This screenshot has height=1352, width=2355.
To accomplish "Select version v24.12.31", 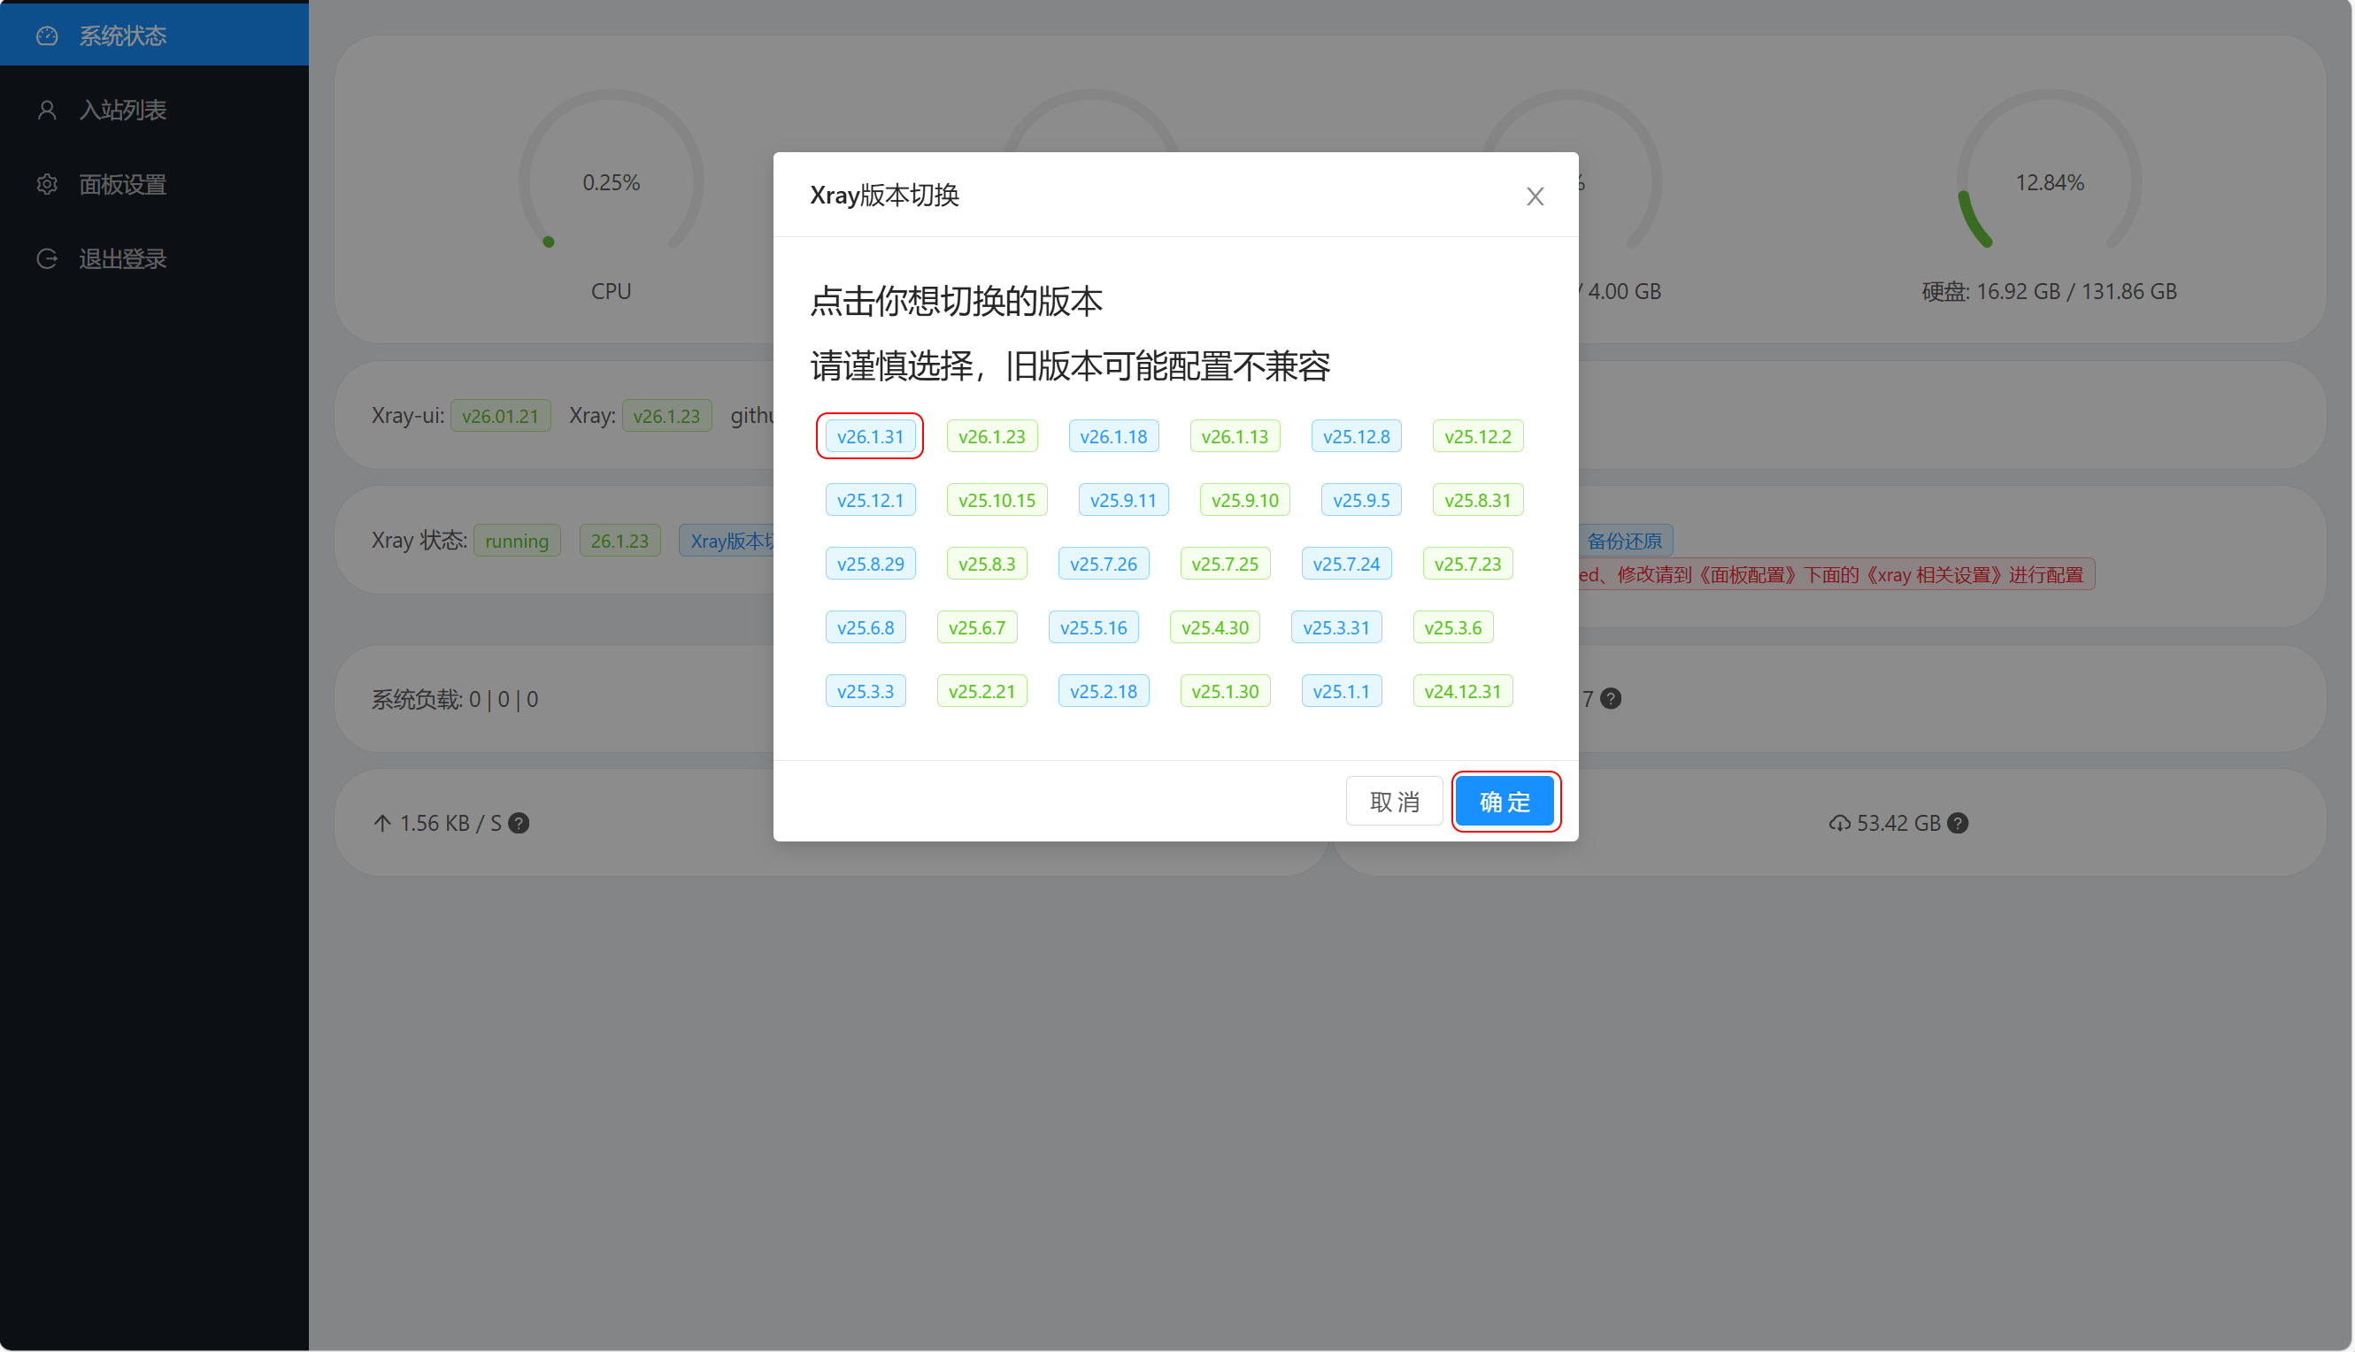I will (x=1462, y=692).
